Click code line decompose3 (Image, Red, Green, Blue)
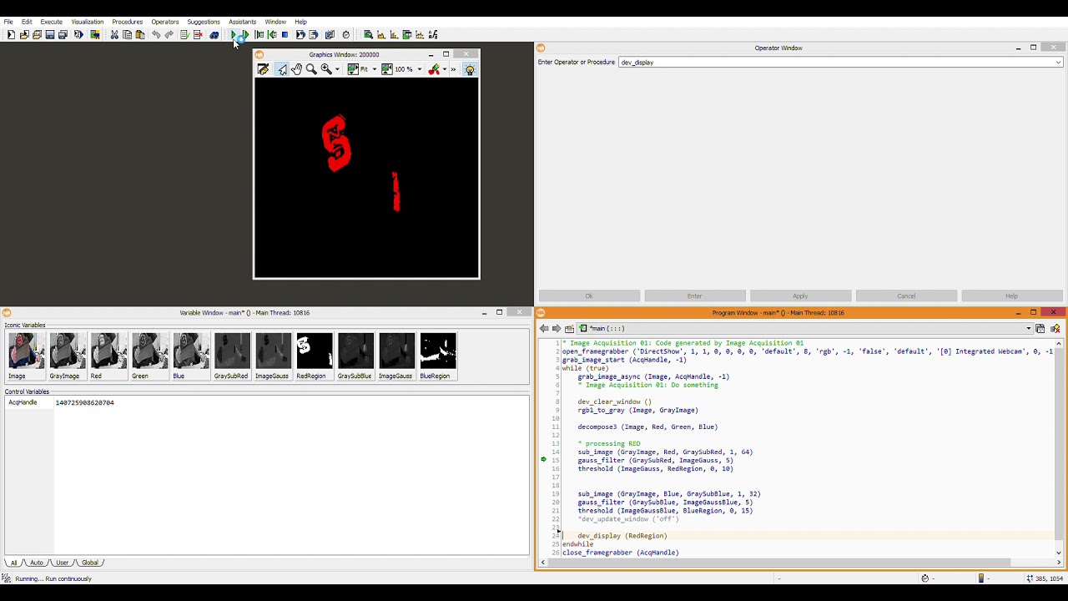1068x601 pixels. pos(647,427)
